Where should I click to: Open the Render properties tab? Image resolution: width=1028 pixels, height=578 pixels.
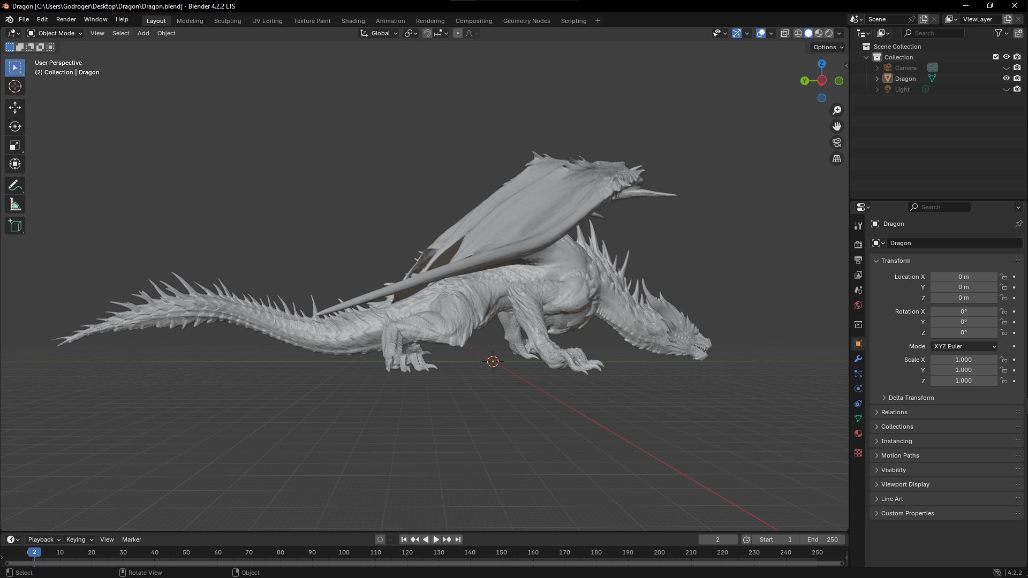coord(858,245)
